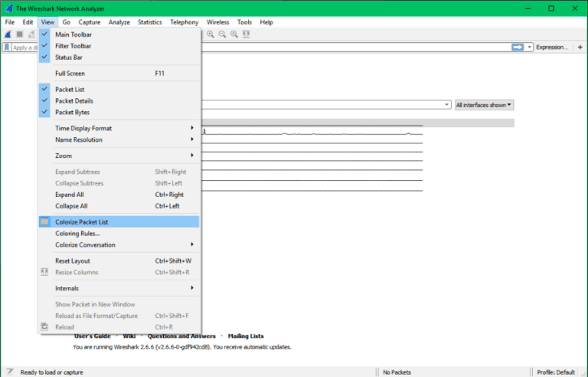588x377 pixels.
Task: Click the Expression button
Action: [552, 47]
